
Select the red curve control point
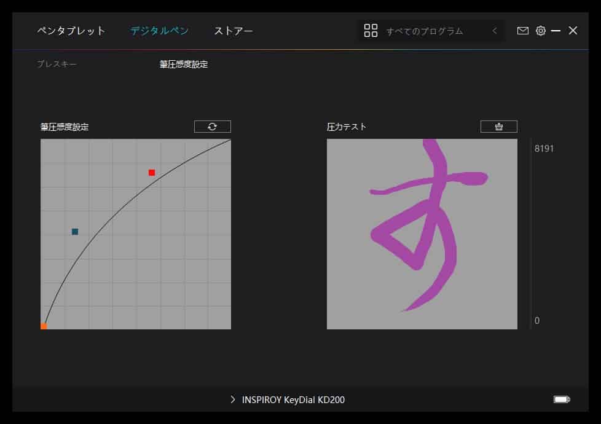(x=152, y=173)
